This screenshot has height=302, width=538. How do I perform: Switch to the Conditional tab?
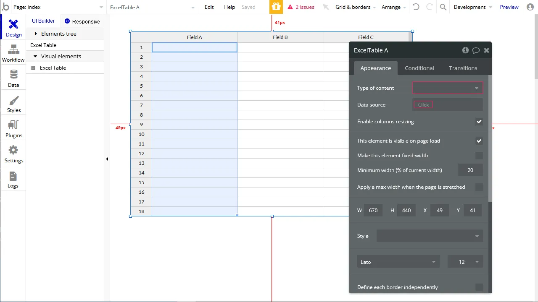point(419,68)
